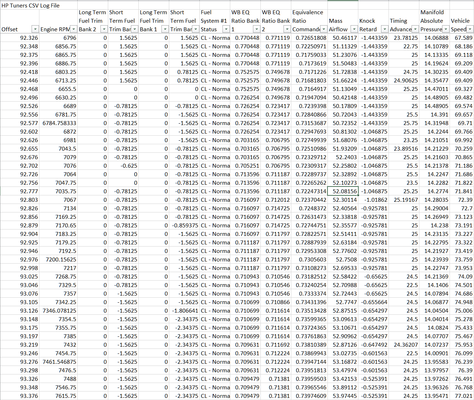This screenshot has width=474, height=400.
Task: Select the Offset cell 93.376
Action: click(20, 396)
